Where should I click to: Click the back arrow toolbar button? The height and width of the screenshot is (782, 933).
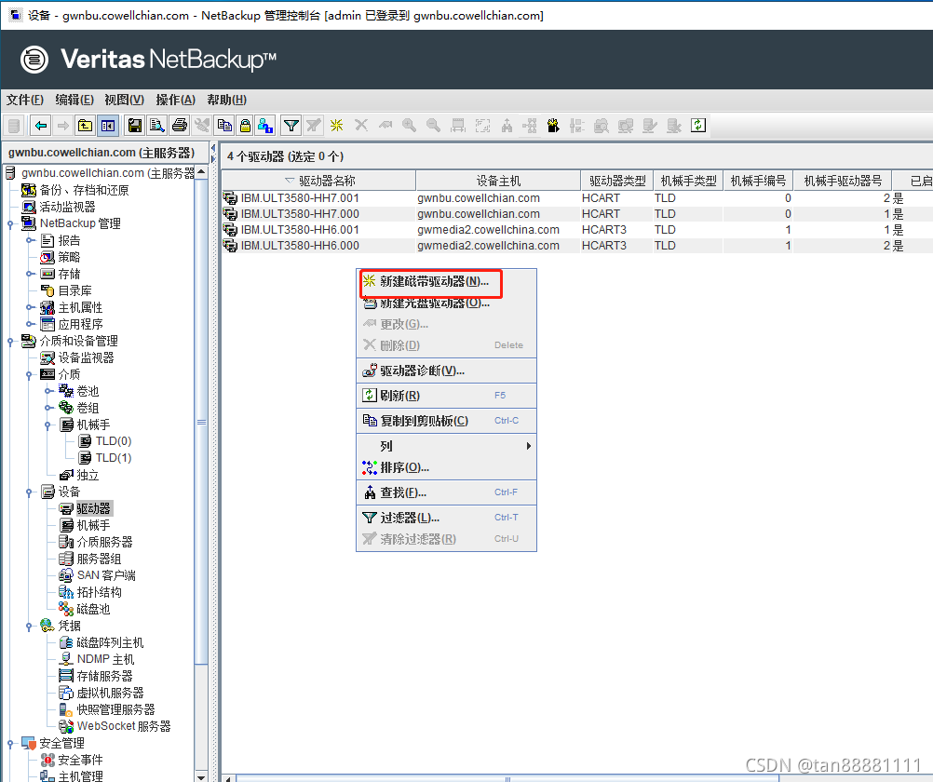click(x=40, y=126)
